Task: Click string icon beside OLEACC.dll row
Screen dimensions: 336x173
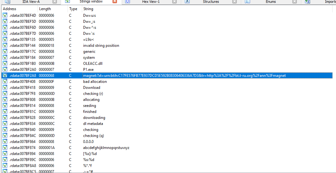Action: [x=5, y=64]
